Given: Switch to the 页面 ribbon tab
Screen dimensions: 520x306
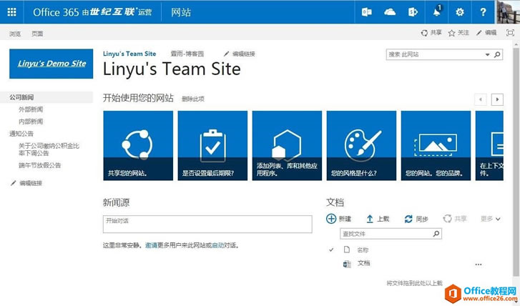Looking at the screenshot, I should pos(37,34).
